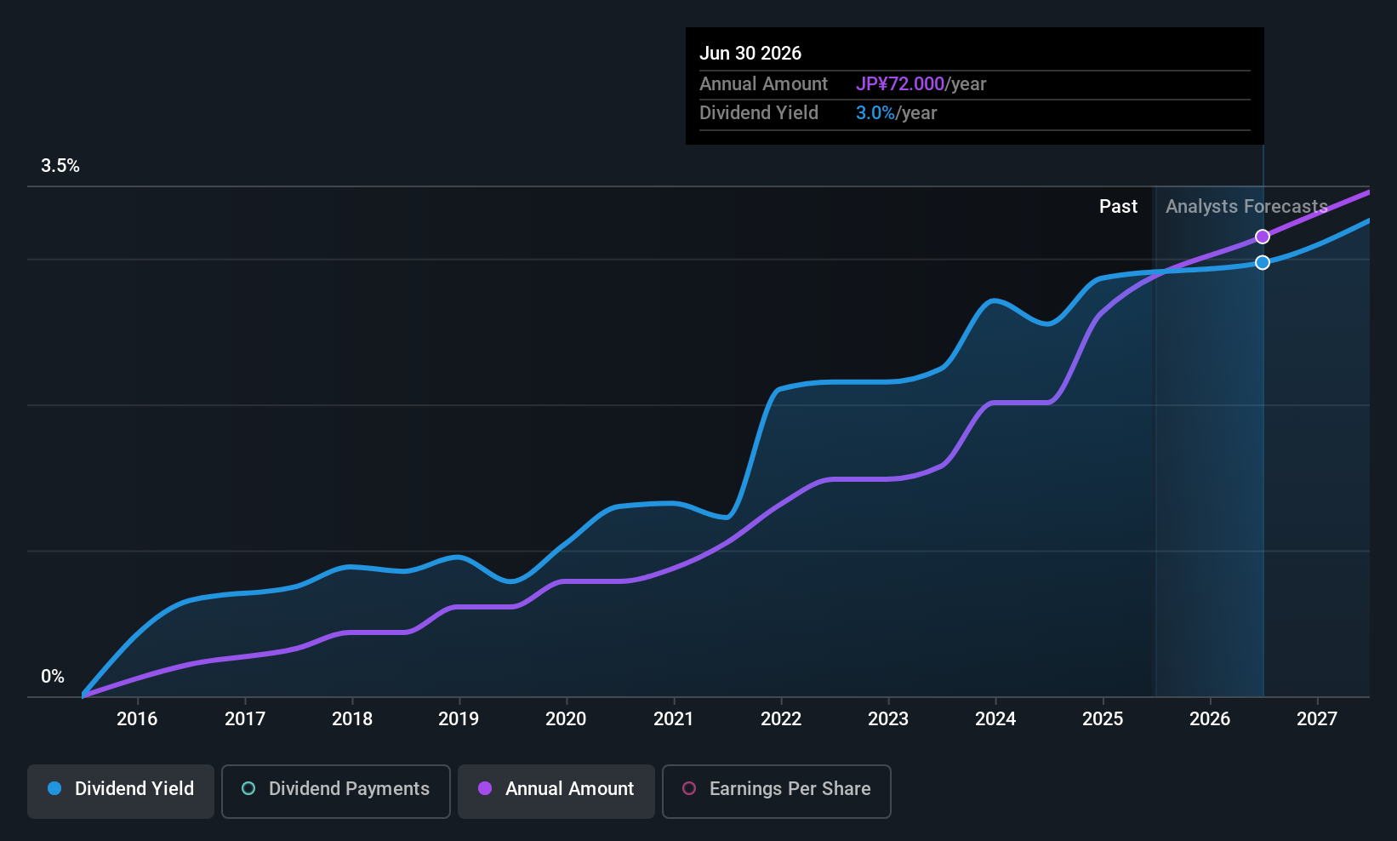Click the blue Dividend Yield legend dot
This screenshot has width=1397, height=841.
[x=54, y=788]
